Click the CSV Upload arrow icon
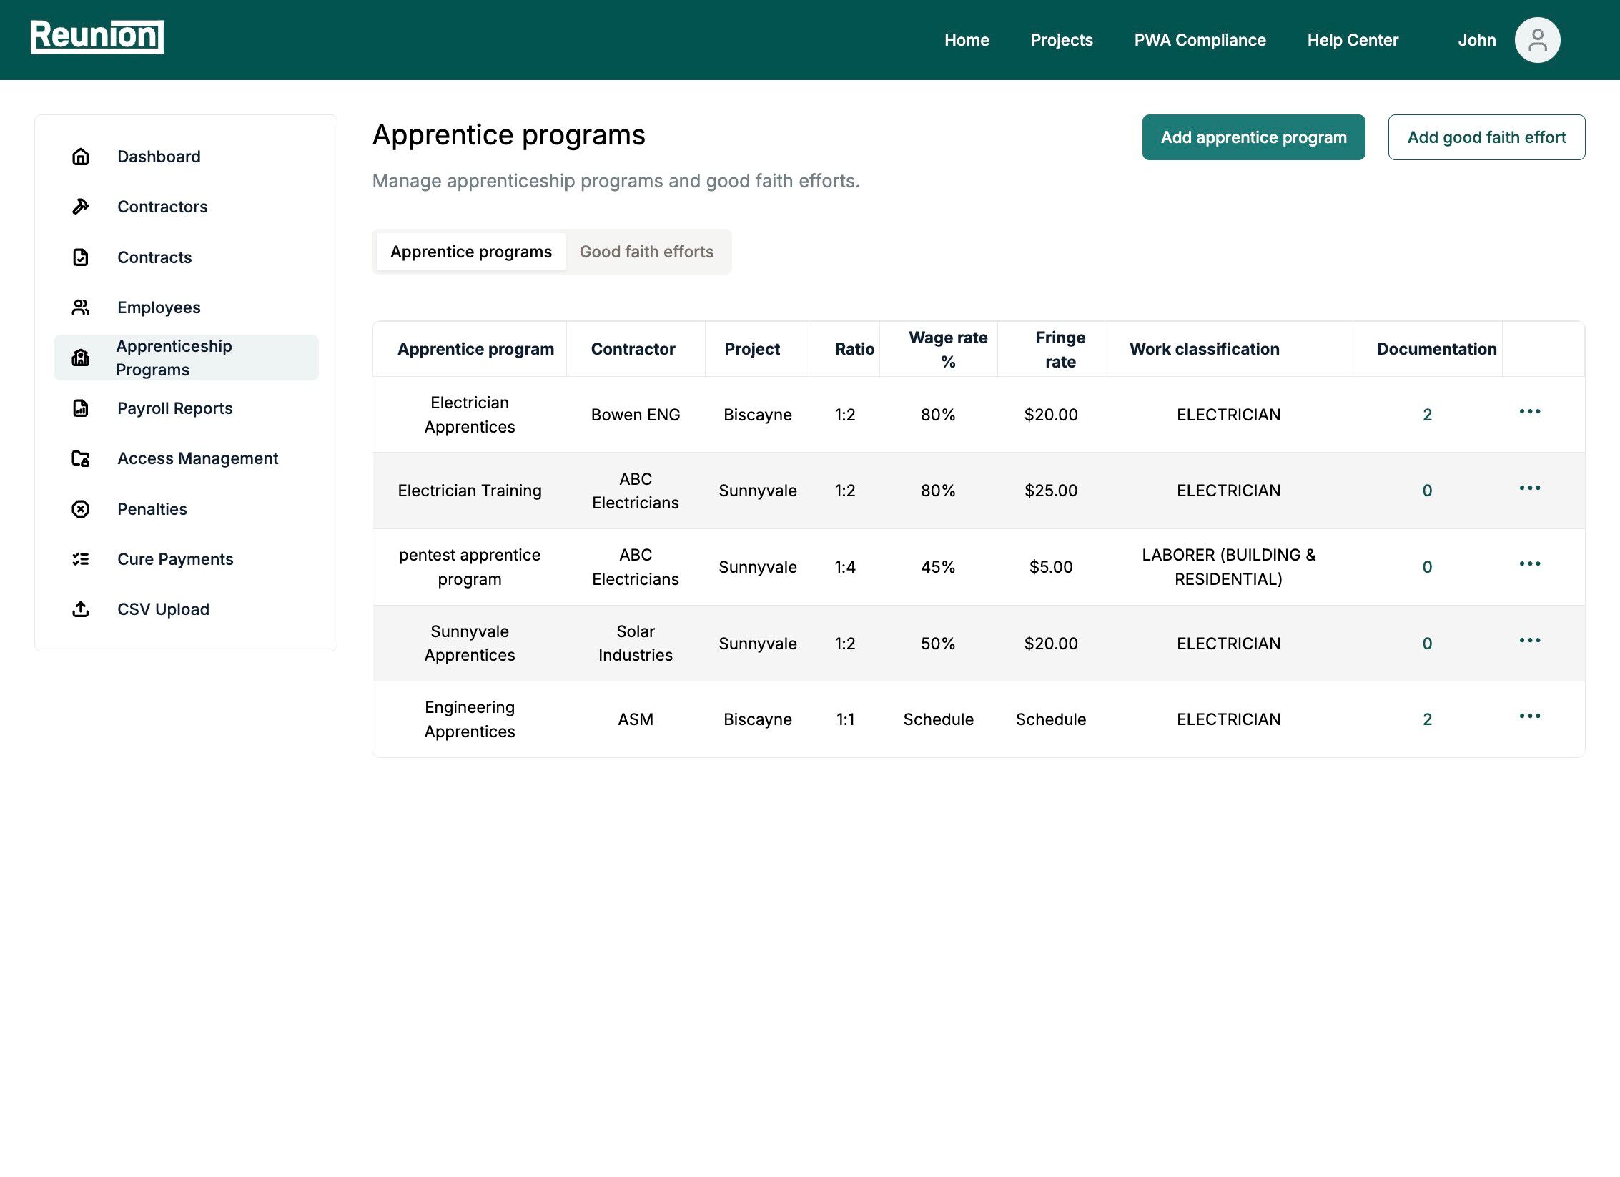 click(81, 609)
